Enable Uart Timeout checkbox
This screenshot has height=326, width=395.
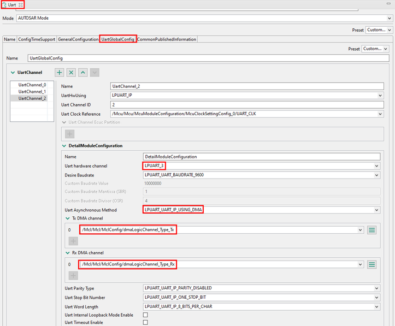point(145,322)
